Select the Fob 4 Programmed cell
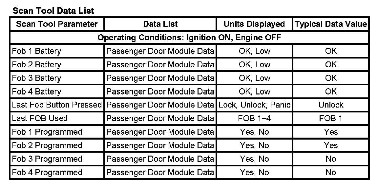 point(47,172)
